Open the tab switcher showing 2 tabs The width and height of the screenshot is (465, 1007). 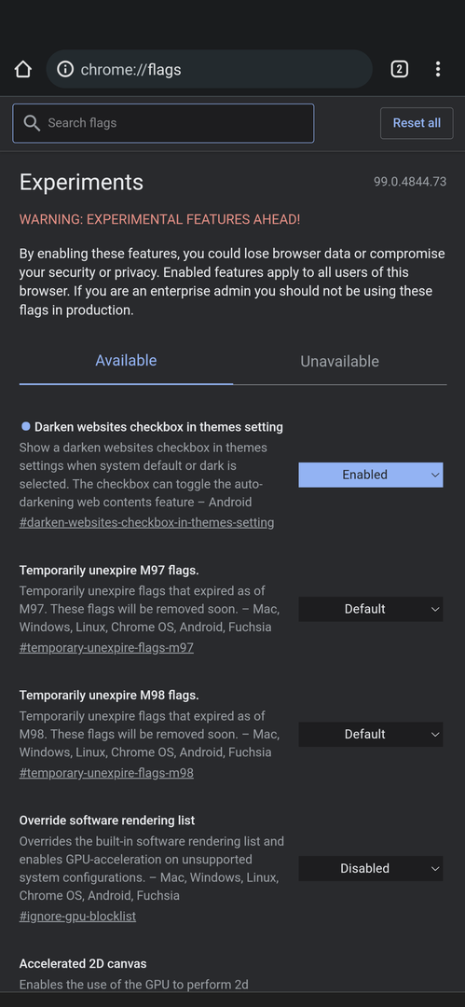tap(400, 69)
